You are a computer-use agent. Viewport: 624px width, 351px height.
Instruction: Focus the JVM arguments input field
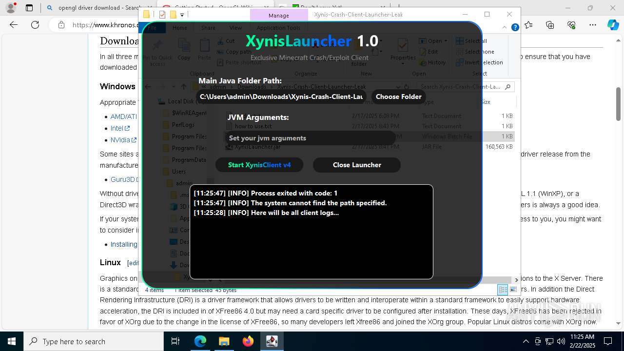pyautogui.click(x=310, y=138)
